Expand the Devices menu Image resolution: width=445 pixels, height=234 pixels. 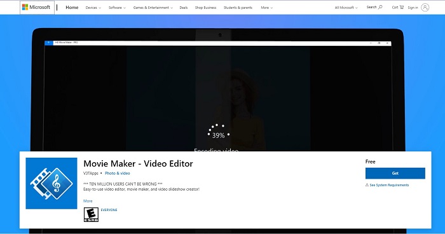click(93, 8)
